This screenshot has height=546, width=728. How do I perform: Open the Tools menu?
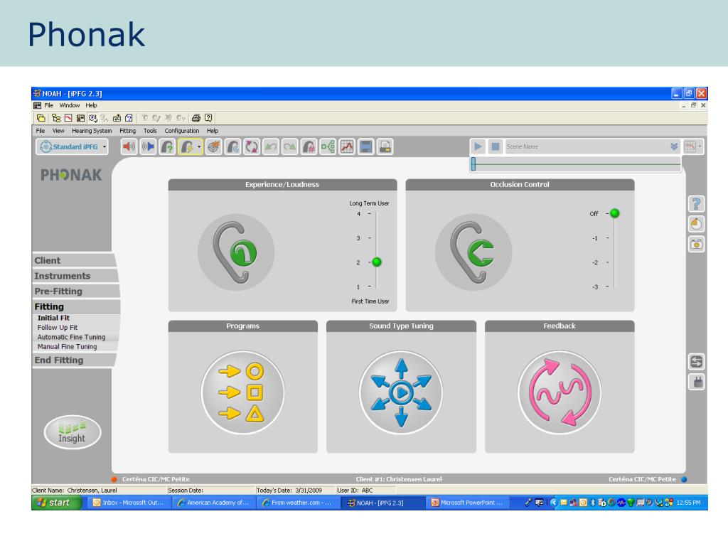click(150, 131)
